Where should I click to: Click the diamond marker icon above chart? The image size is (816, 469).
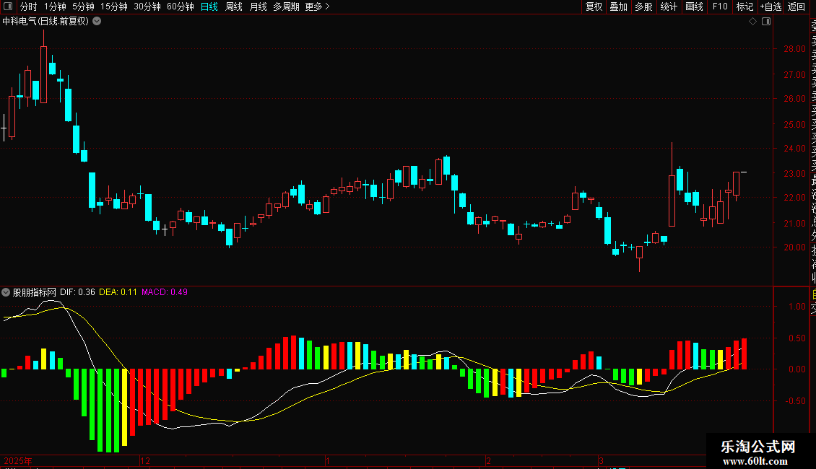(752, 22)
